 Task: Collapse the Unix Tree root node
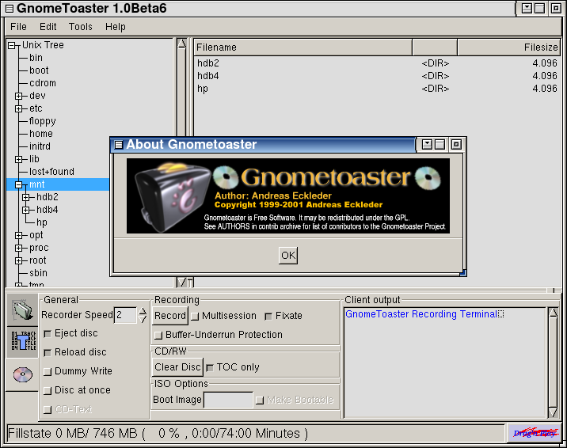pyautogui.click(x=12, y=45)
